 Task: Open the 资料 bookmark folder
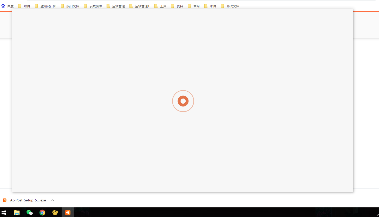[177, 6]
